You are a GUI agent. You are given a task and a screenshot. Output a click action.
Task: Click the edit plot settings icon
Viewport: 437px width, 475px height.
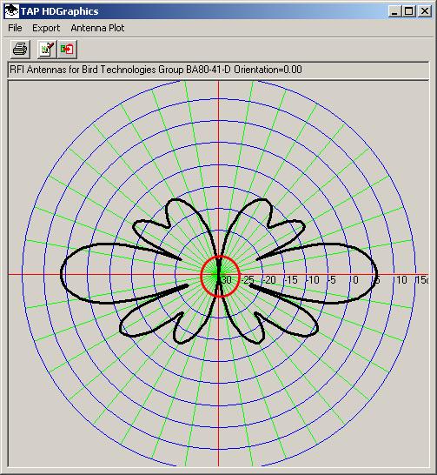[x=47, y=49]
